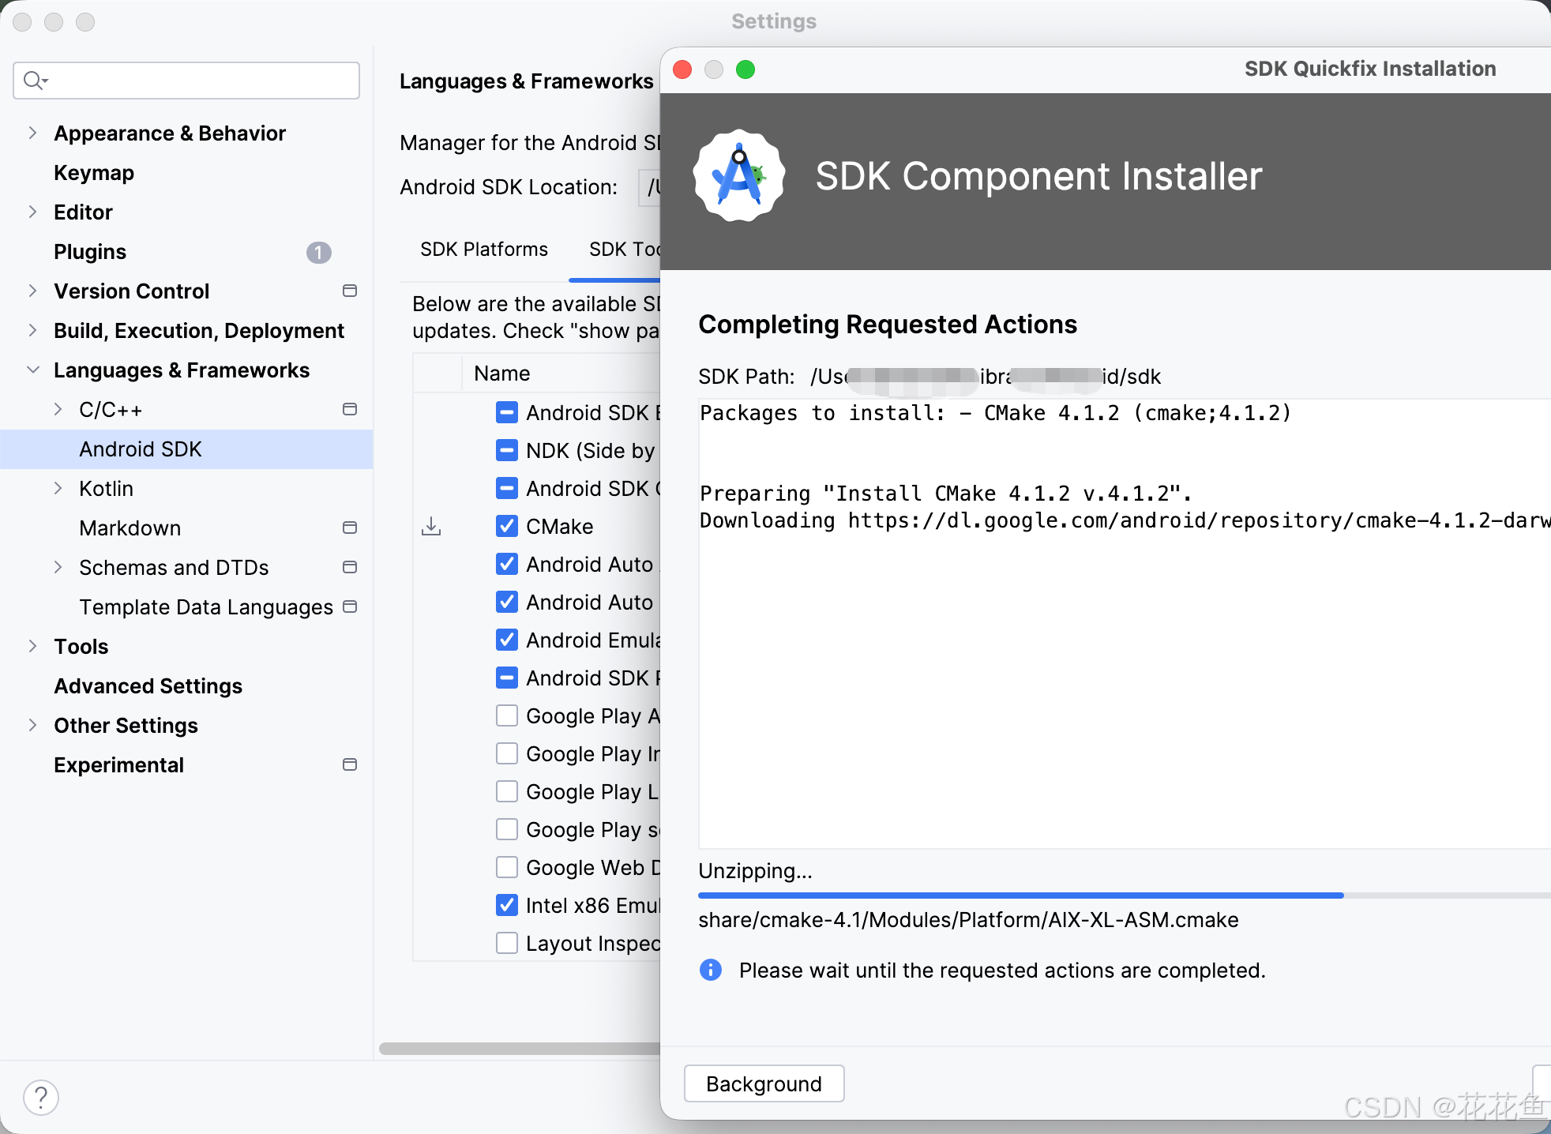Click the Plugins update count badge
Viewport: 1551px width, 1134px height.
pos(318,253)
